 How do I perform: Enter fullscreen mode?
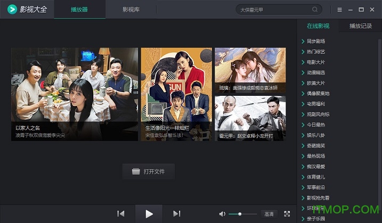pyautogui.click(x=287, y=214)
